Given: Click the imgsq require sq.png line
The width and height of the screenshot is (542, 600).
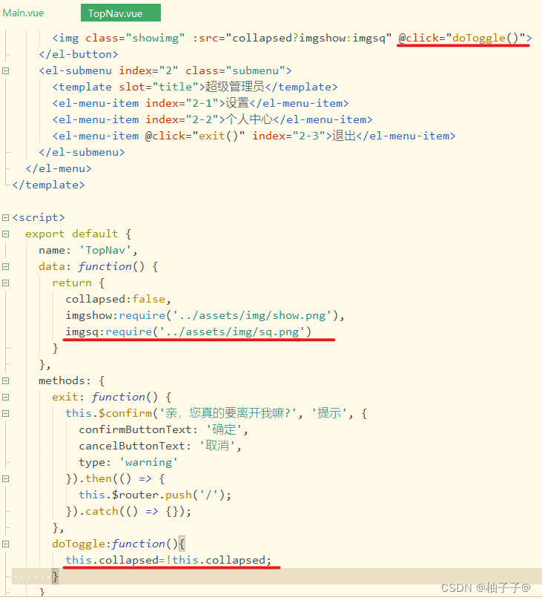Looking at the screenshot, I should (188, 332).
